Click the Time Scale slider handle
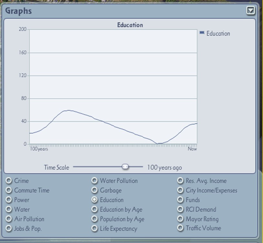263x243 pixels. tap(125, 166)
